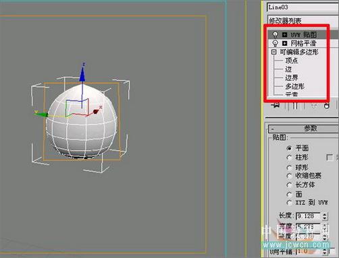The image size is (339, 258).
Task: Select the 平面 mapping radio button
Action: point(290,148)
